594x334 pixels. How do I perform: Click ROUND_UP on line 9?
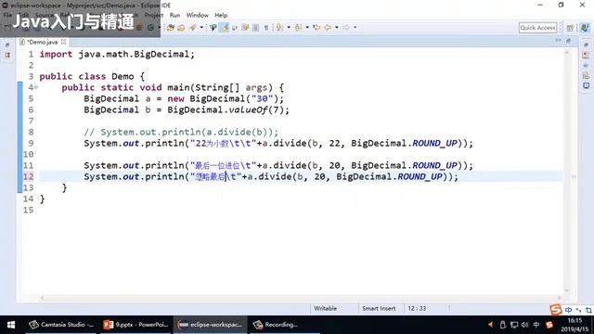tap(434, 144)
